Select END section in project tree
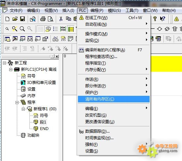The height and width of the screenshot is (161, 182). 44,129
